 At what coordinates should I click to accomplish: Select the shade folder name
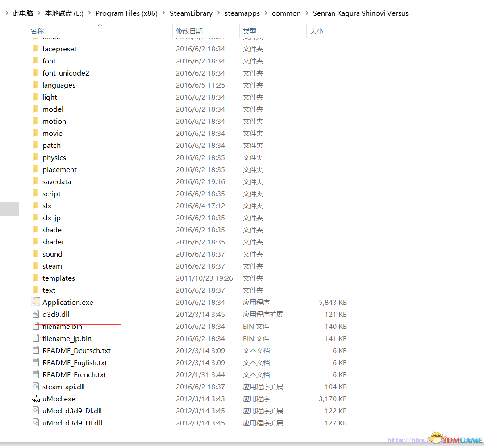click(x=52, y=230)
